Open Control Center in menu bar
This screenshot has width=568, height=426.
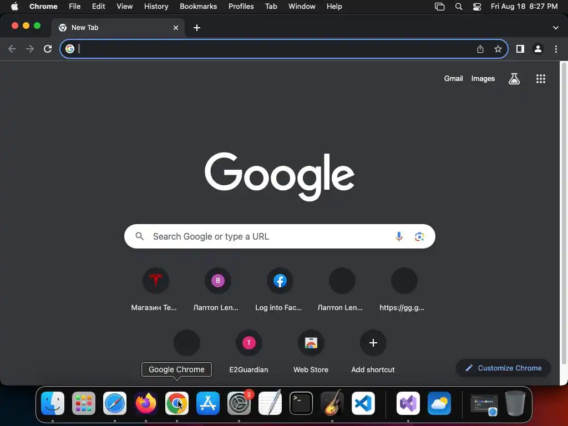[x=477, y=7]
